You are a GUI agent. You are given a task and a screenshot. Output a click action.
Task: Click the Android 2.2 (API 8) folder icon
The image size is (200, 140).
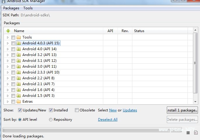pos(19,78)
